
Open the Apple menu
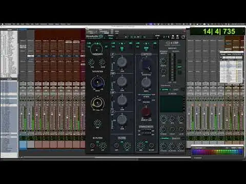point(3,24)
